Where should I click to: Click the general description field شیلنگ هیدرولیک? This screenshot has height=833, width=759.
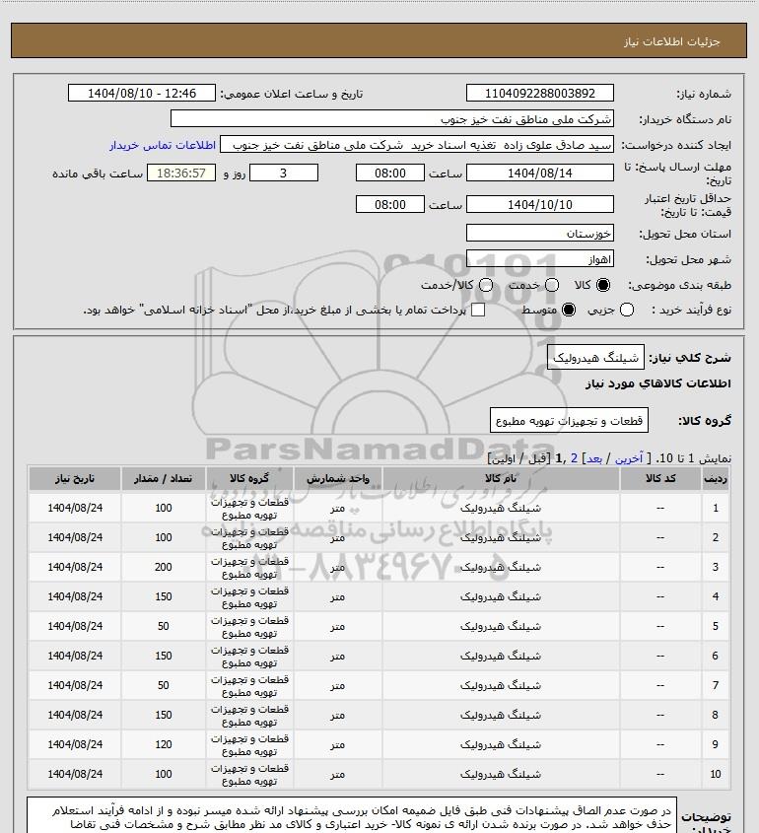coord(595,358)
